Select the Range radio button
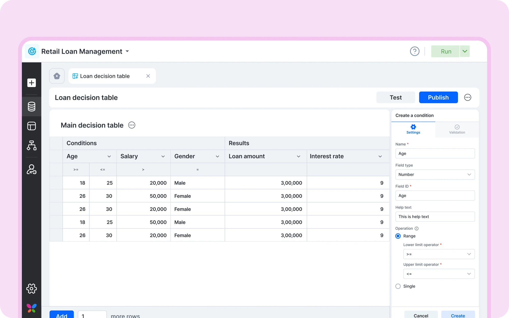The width and height of the screenshot is (509, 318). [x=398, y=236]
